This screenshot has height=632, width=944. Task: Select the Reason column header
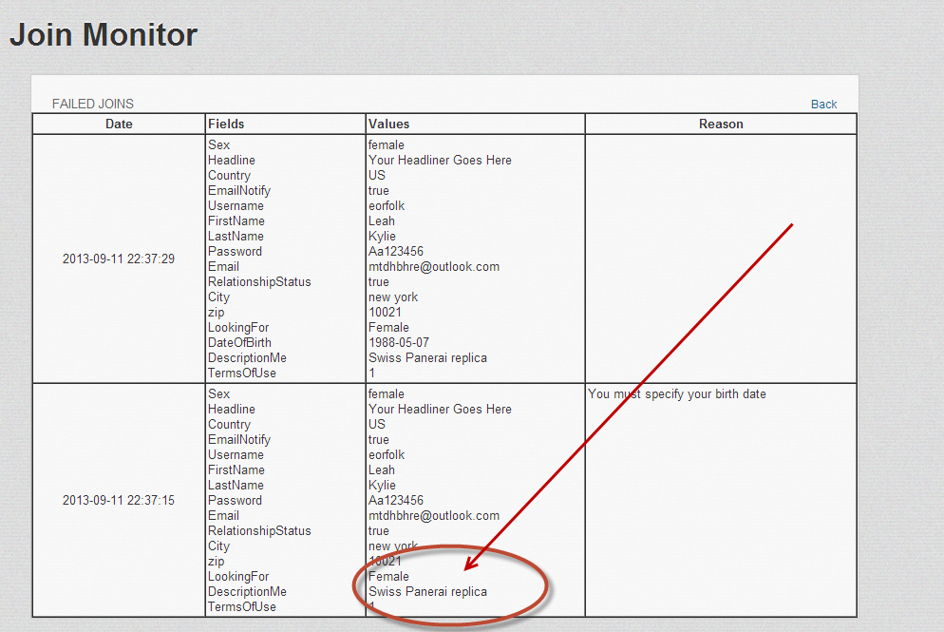[721, 124]
